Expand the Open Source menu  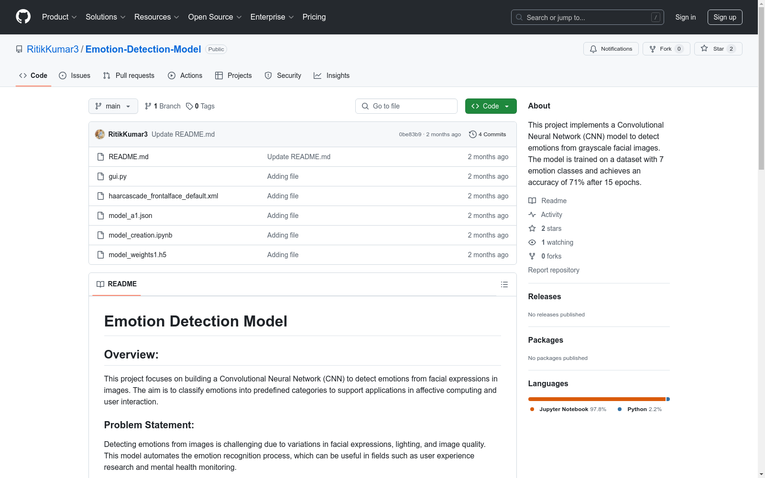pyautogui.click(x=215, y=17)
